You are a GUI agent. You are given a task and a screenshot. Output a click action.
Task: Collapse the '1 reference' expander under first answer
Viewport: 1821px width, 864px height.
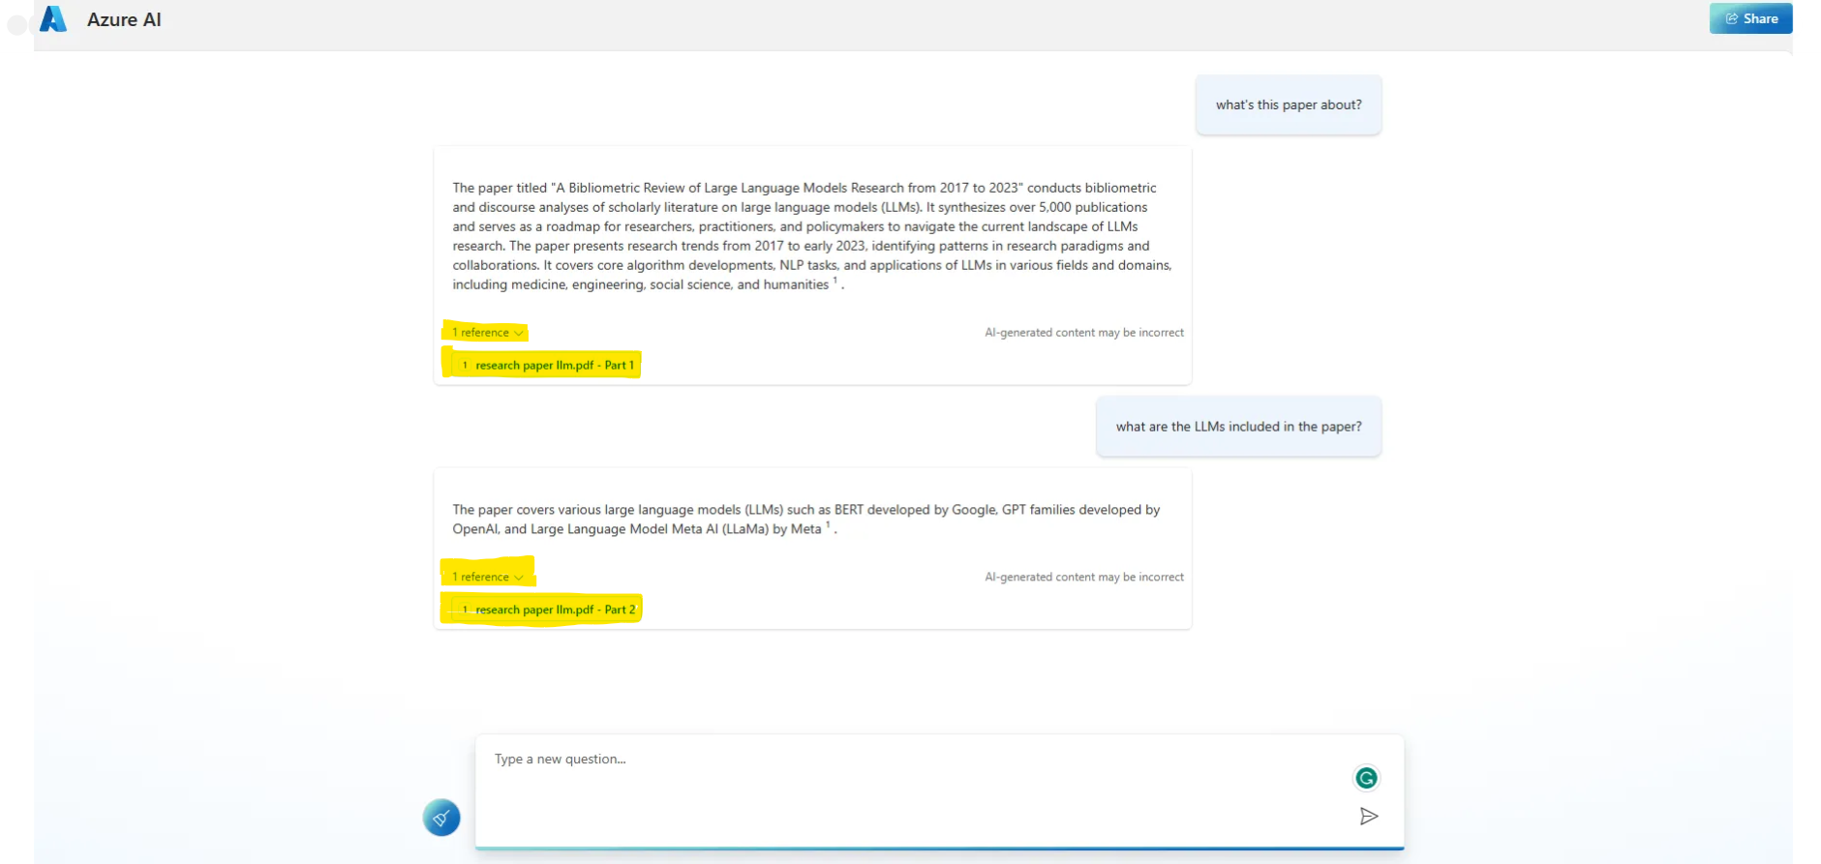[x=488, y=333]
